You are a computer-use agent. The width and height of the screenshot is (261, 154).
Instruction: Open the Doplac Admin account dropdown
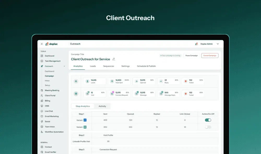tap(218, 44)
